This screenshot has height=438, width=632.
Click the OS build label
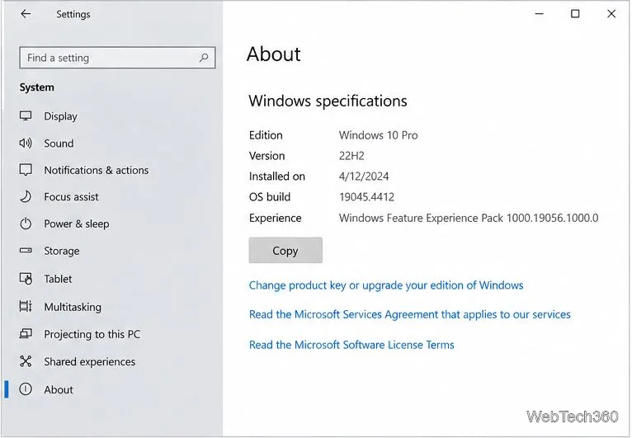click(270, 196)
